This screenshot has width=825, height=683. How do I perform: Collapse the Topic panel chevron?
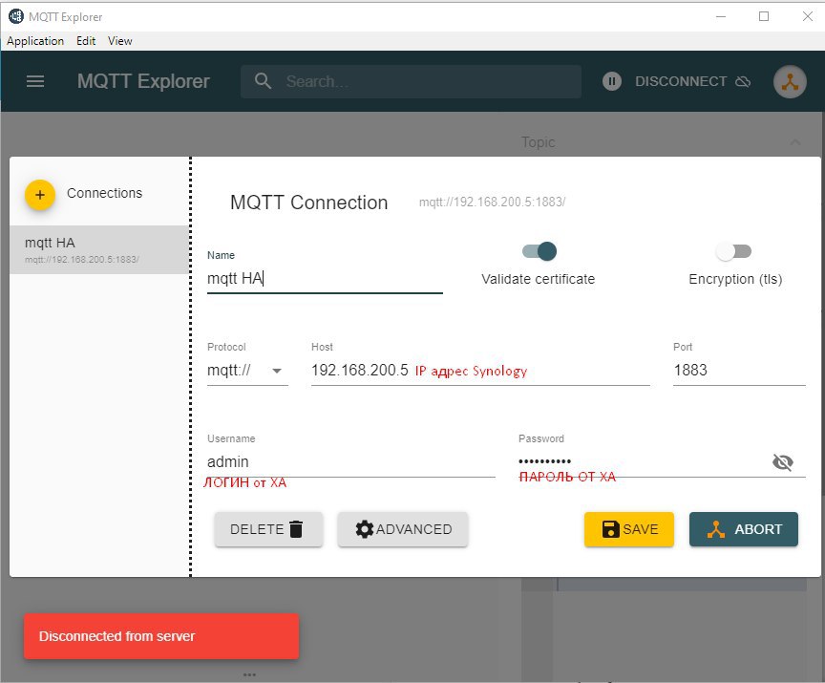pyautogui.click(x=795, y=142)
